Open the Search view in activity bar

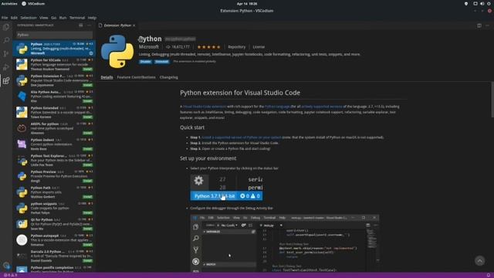(6, 40)
